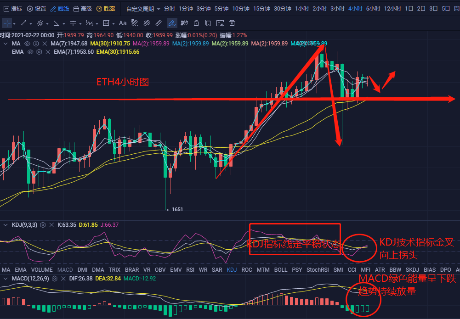Enable the 胜率 win-rate feature

pyautogui.click(x=108, y=8)
